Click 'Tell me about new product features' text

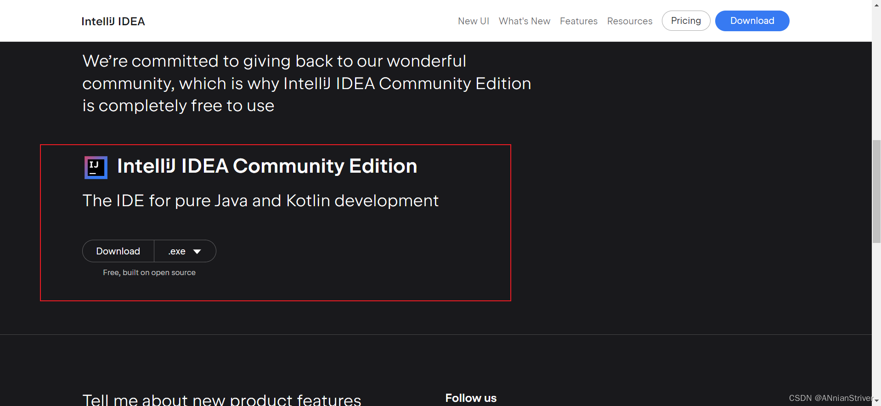tap(222, 400)
